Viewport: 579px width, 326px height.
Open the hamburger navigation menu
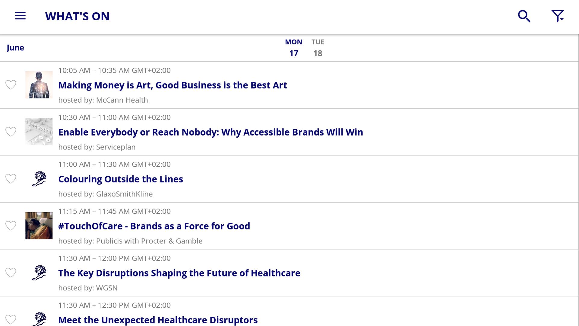[20, 16]
